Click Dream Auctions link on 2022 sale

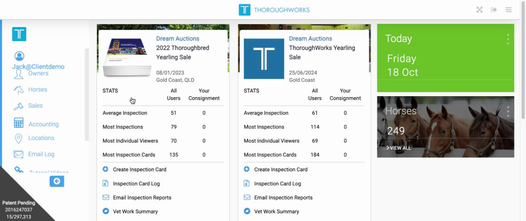178,39
